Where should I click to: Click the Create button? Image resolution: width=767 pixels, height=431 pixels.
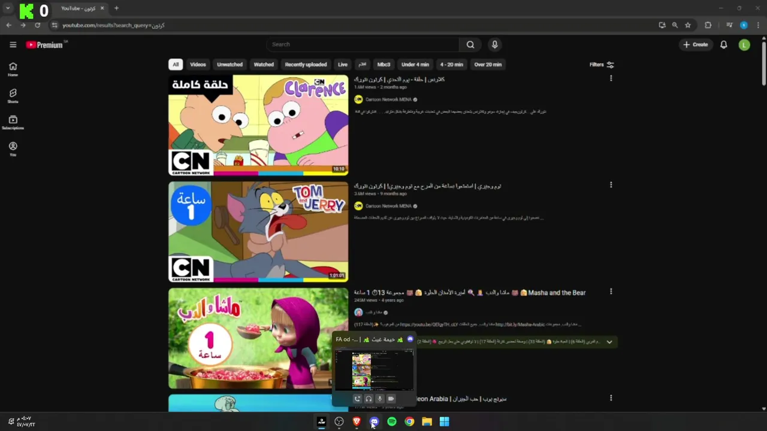point(695,44)
